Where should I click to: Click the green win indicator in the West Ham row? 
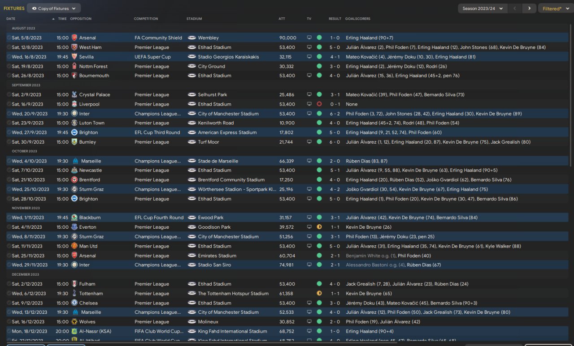pyautogui.click(x=319, y=47)
